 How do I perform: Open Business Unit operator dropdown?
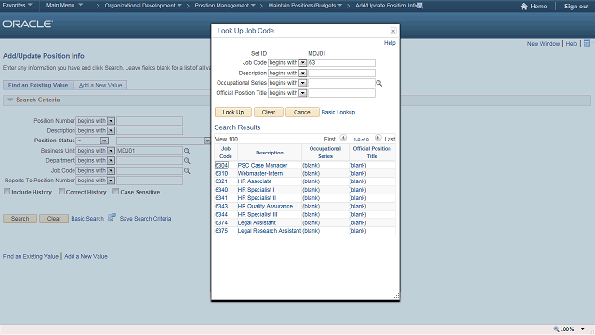click(111, 151)
